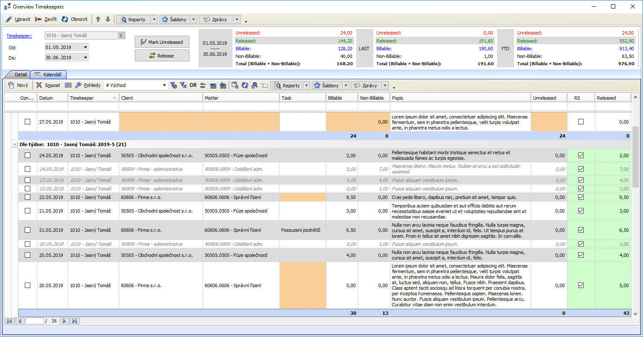Click the Mark Unreleased button
The height and width of the screenshot is (337, 643).
click(x=162, y=42)
